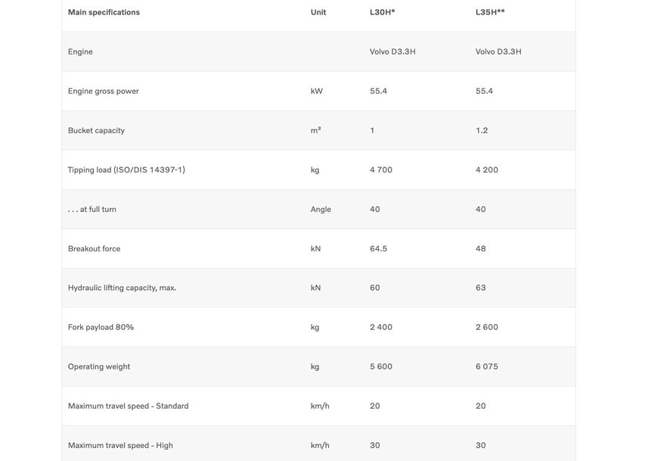Click Tipping load (ISO/DIS 14397-1) label
The width and height of the screenshot is (645, 461).
(x=126, y=170)
